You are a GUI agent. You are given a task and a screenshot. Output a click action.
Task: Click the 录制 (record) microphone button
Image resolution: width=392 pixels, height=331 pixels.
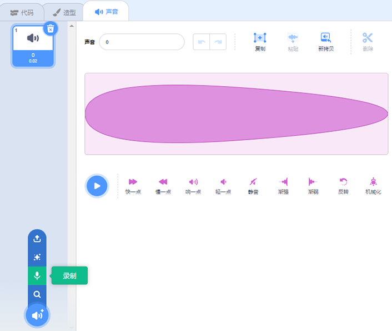tap(37, 276)
